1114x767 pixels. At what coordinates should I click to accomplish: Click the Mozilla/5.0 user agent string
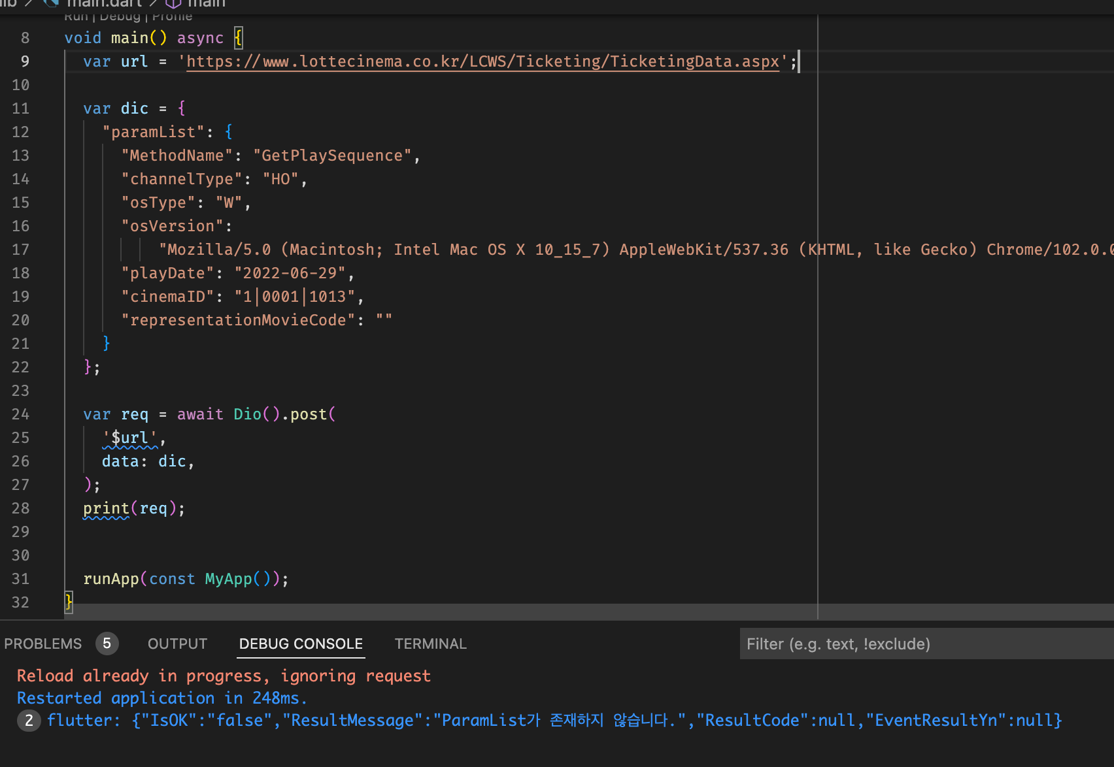click(636, 250)
